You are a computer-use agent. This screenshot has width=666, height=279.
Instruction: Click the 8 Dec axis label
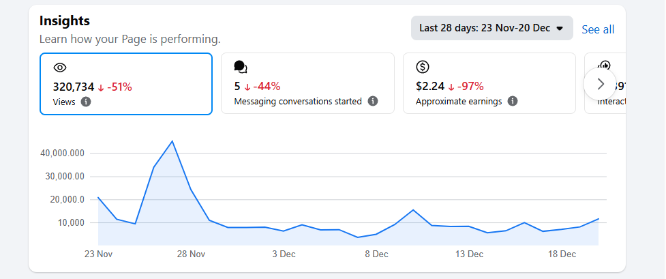tap(376, 254)
